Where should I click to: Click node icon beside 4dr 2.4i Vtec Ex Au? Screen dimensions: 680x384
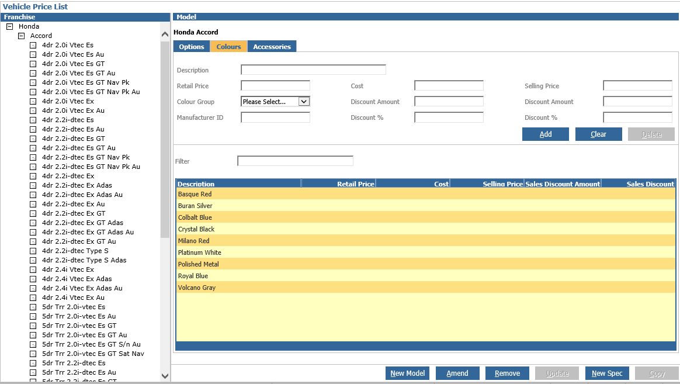click(x=33, y=297)
